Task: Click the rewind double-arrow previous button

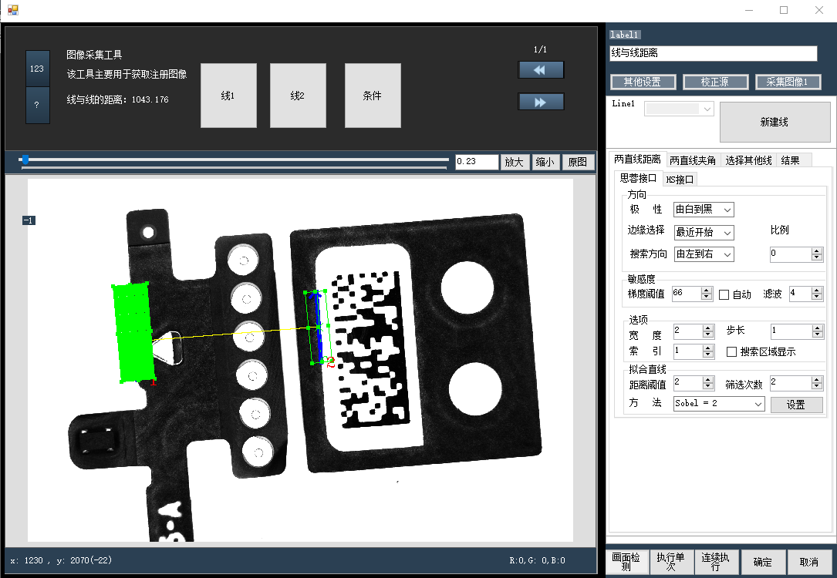Action: coord(541,70)
